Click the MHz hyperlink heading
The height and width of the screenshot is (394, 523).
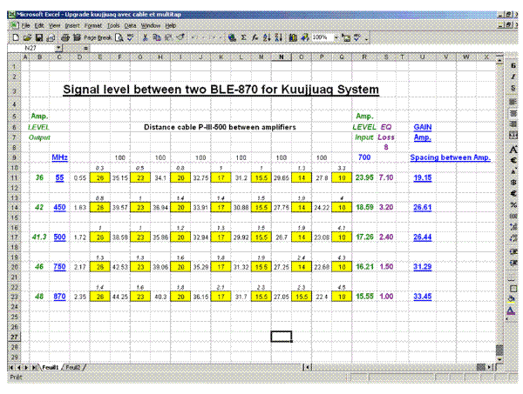(59, 157)
